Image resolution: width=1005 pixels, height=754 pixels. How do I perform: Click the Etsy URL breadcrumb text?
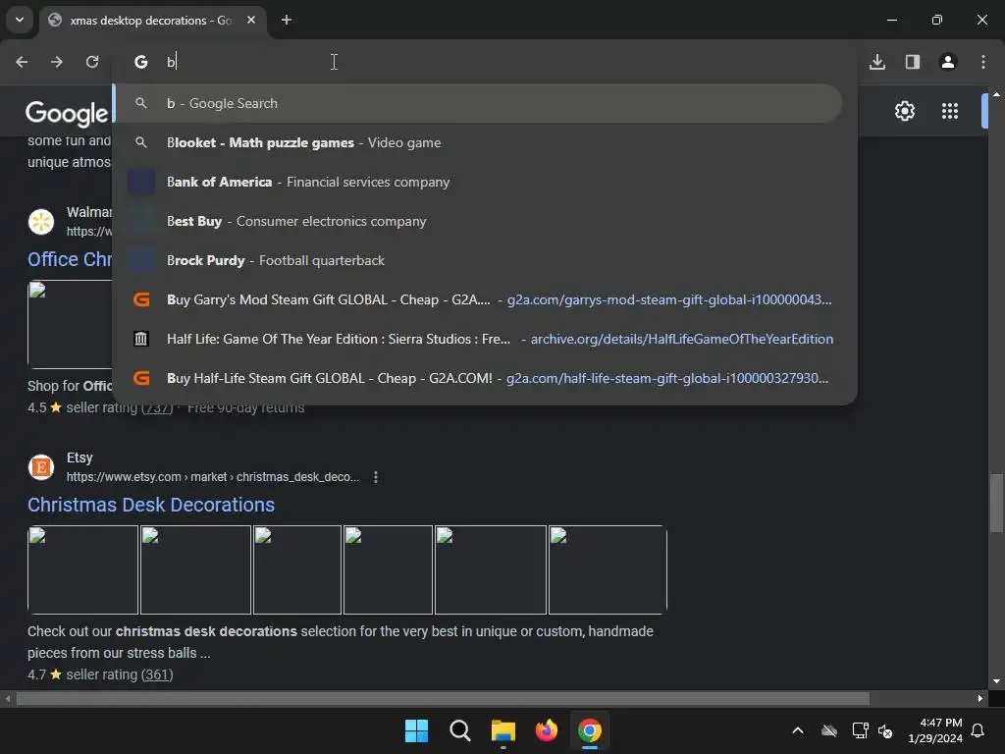pos(213,477)
